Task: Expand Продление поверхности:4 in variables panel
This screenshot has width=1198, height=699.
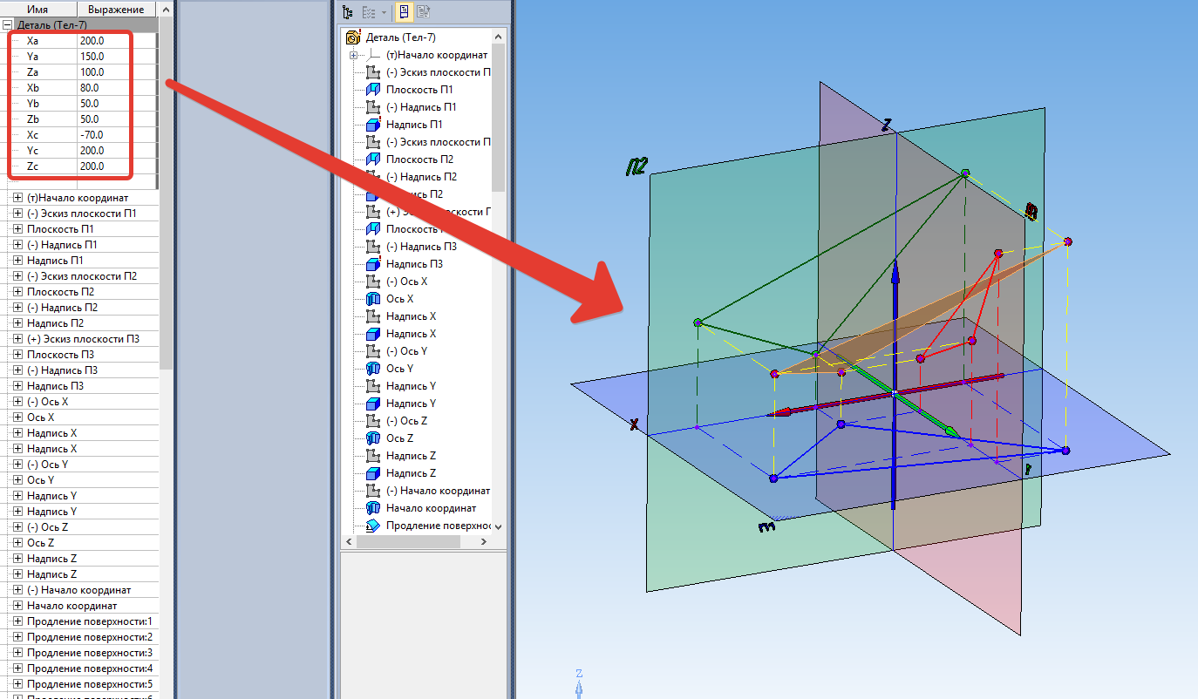Action: [18, 668]
